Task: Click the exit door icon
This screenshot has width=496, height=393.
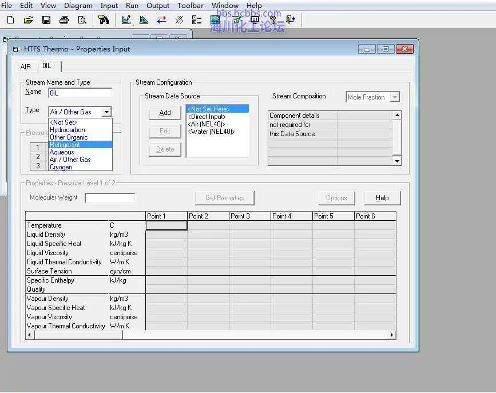Action: point(291,20)
